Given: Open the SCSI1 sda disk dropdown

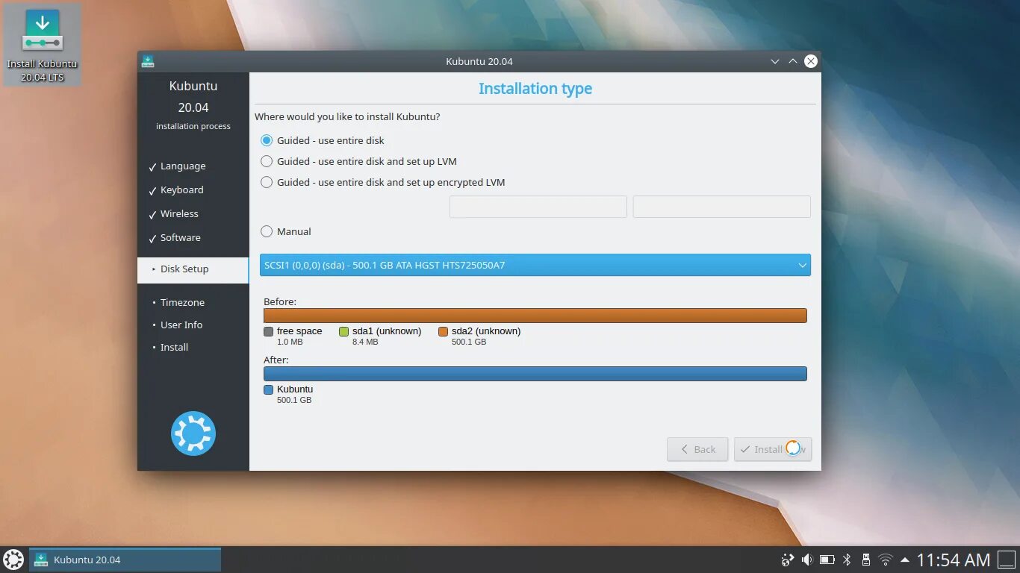Looking at the screenshot, I should [x=535, y=265].
